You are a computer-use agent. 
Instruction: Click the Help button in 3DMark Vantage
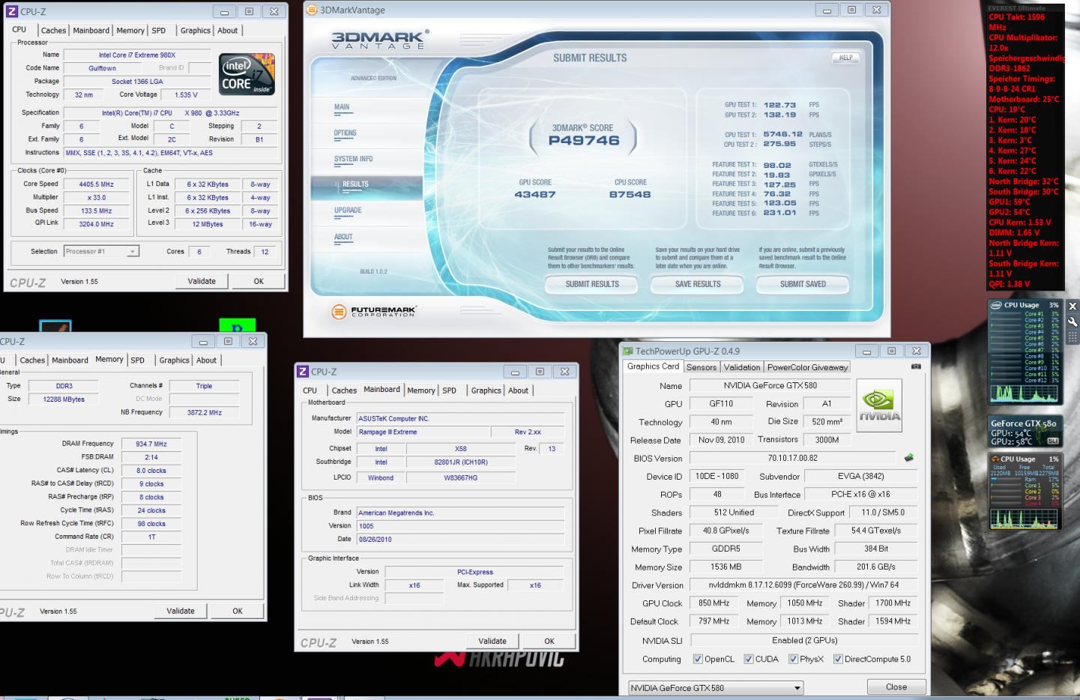pos(845,58)
